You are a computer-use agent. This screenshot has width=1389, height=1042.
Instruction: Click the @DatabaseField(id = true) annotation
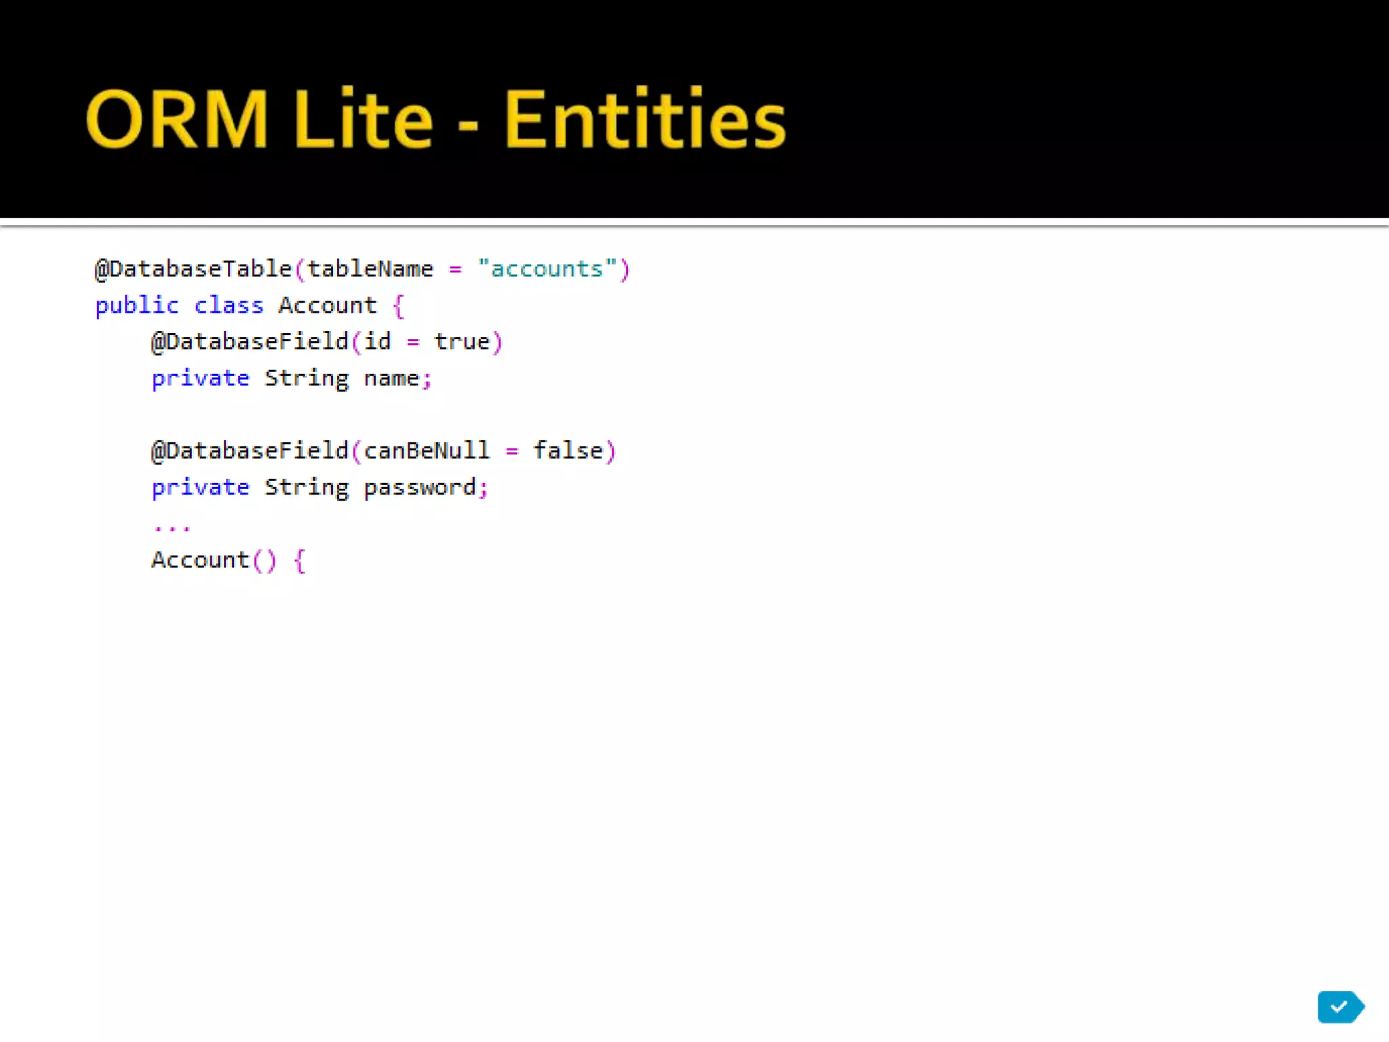pos(326,342)
